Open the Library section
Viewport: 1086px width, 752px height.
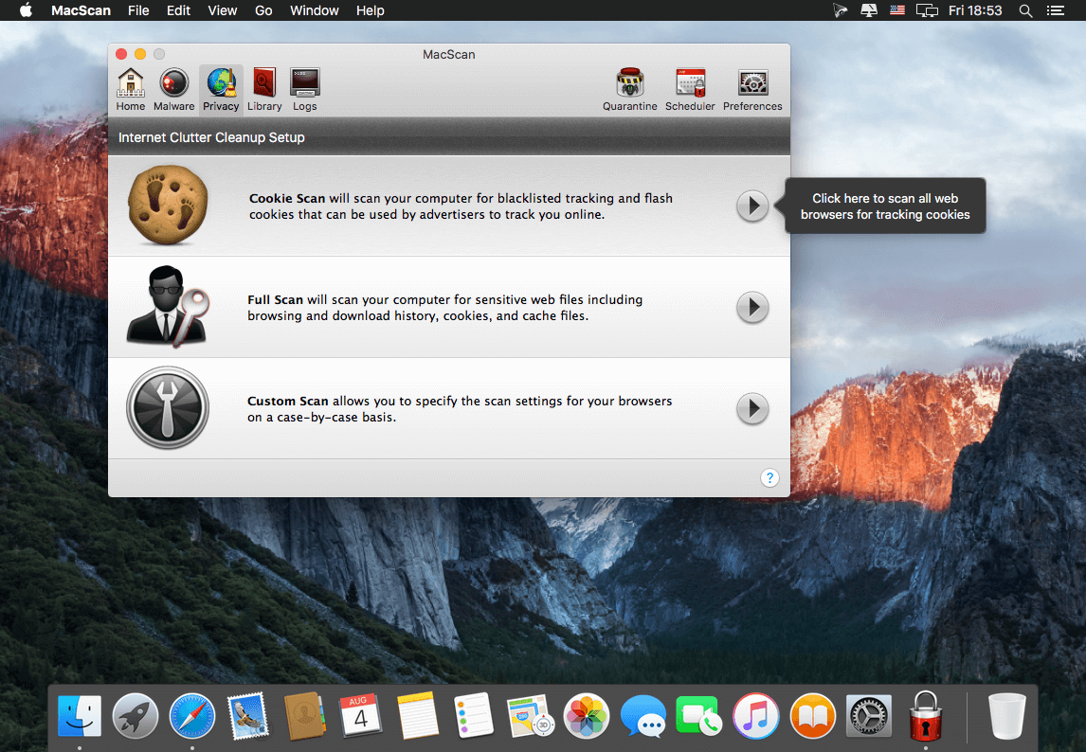tap(264, 90)
